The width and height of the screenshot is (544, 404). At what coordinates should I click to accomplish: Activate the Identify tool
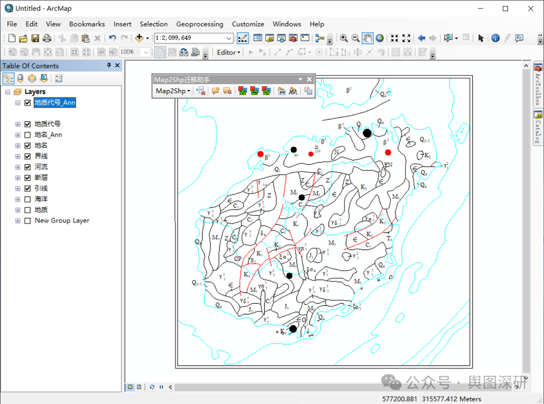point(495,38)
